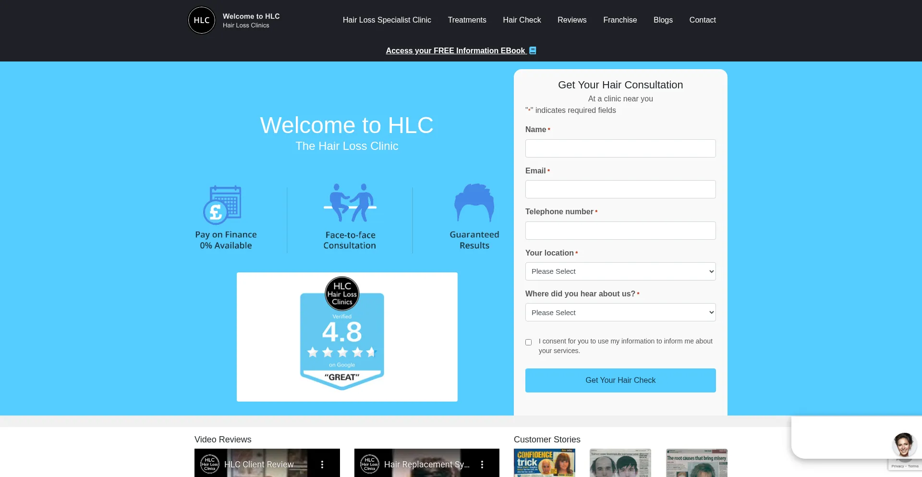The image size is (922, 477).
Task: Open the Reviews nav item
Action: tap(572, 20)
